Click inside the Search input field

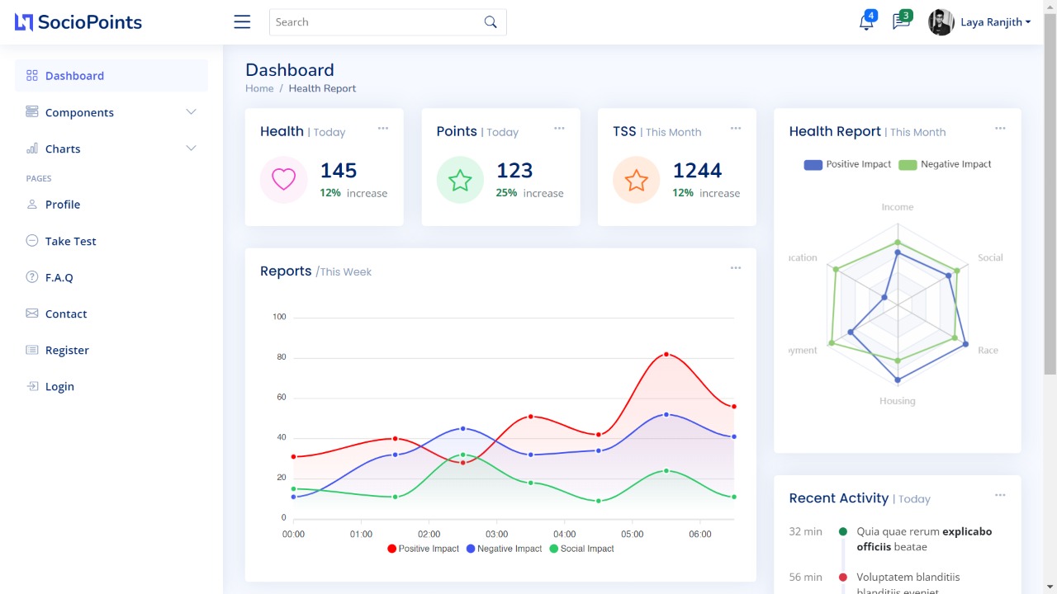[x=376, y=22]
